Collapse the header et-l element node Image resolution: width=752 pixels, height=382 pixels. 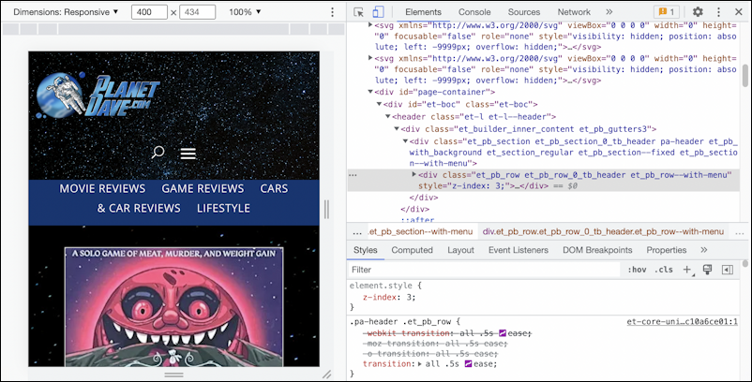pyautogui.click(x=387, y=117)
